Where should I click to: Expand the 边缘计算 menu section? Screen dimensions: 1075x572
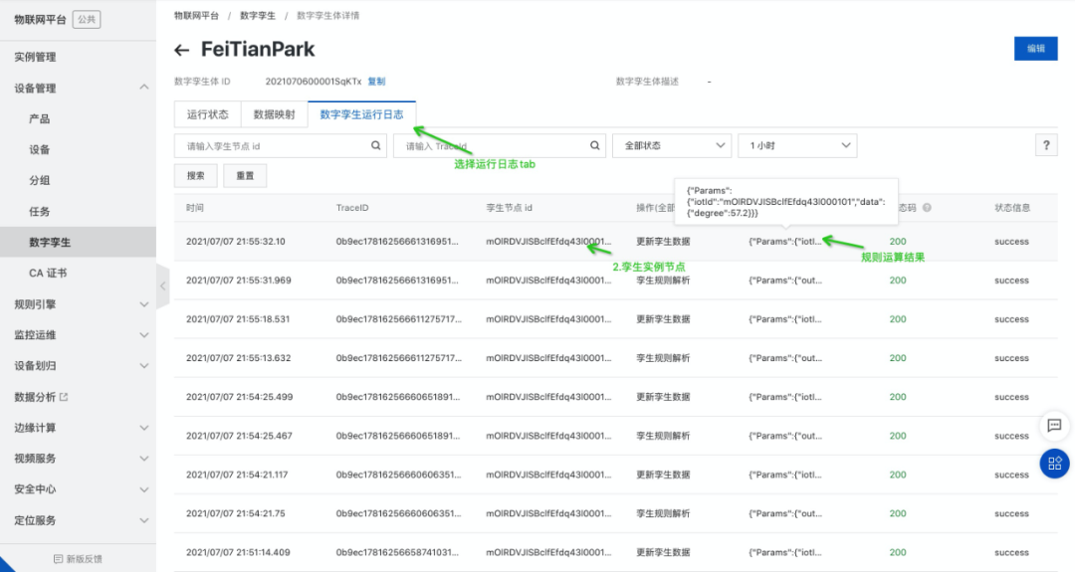click(x=144, y=428)
